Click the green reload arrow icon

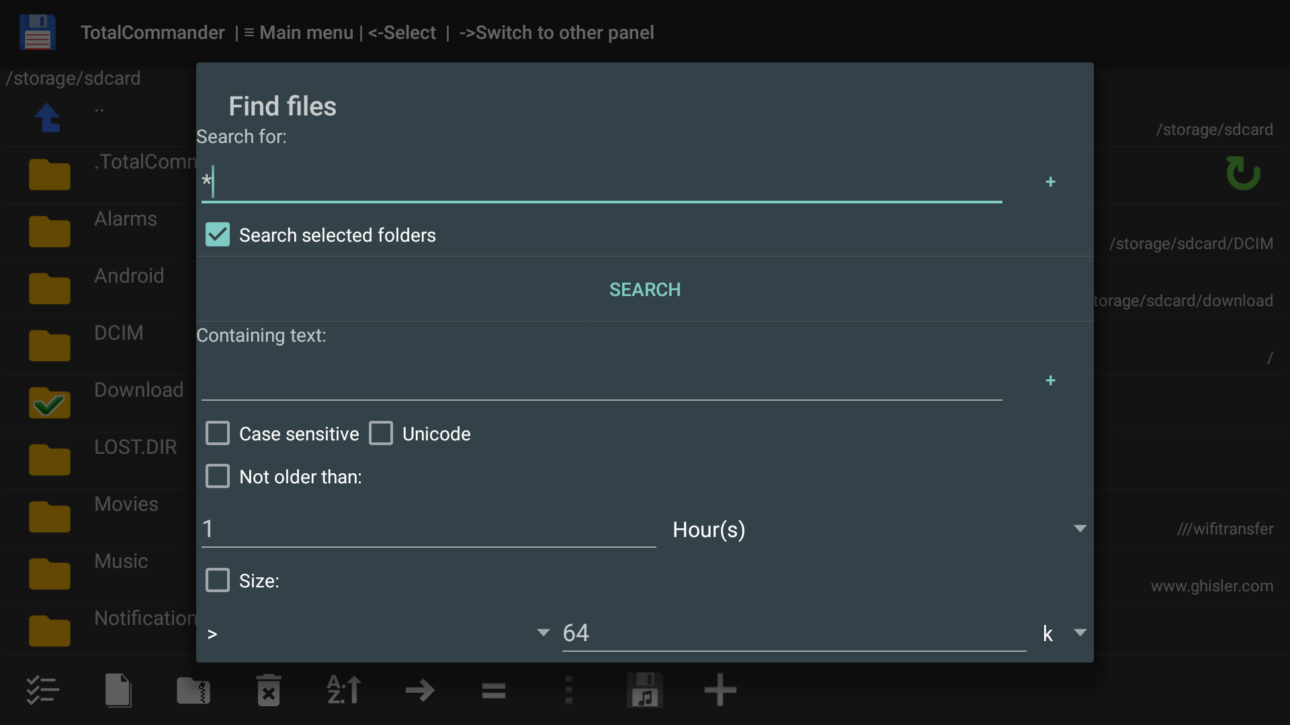tap(1242, 173)
